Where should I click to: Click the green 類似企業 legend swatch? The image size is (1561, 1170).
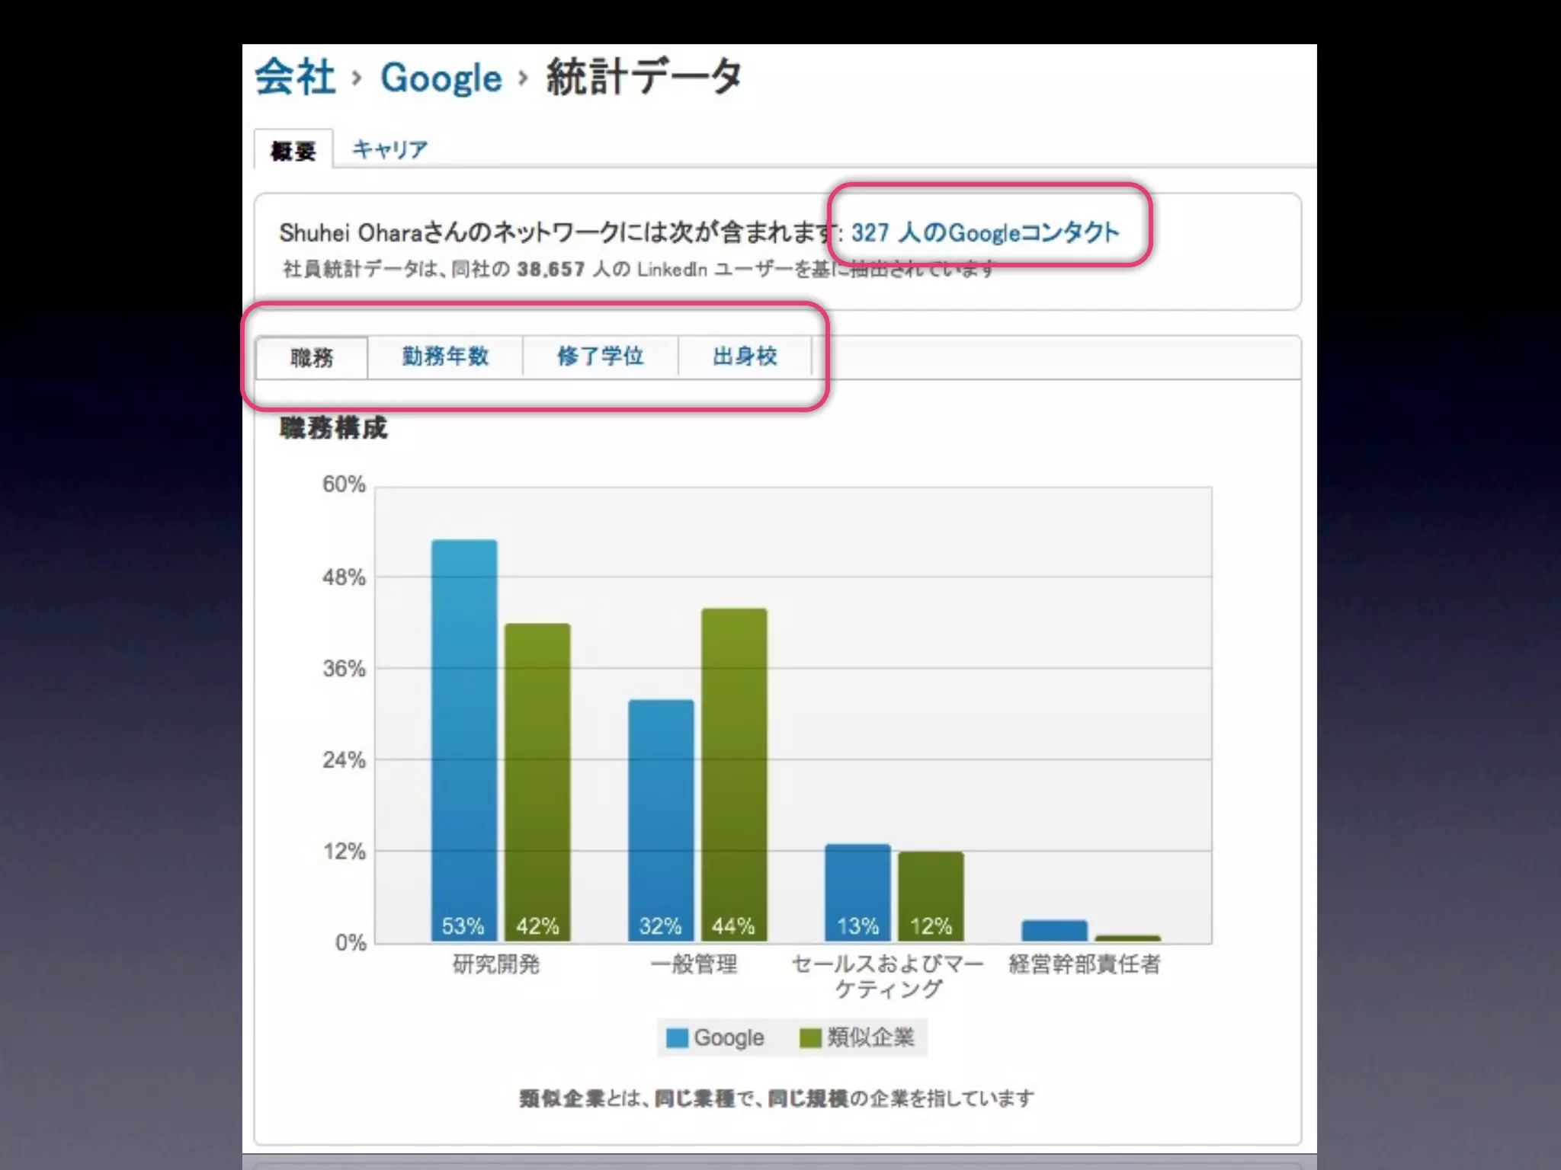coord(809,1037)
